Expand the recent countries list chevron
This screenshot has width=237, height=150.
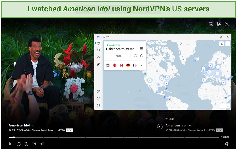[142, 65]
